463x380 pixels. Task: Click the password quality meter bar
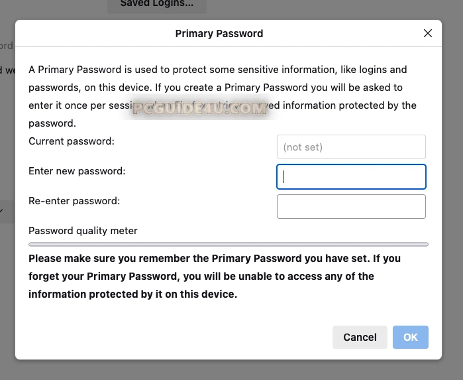pos(229,244)
